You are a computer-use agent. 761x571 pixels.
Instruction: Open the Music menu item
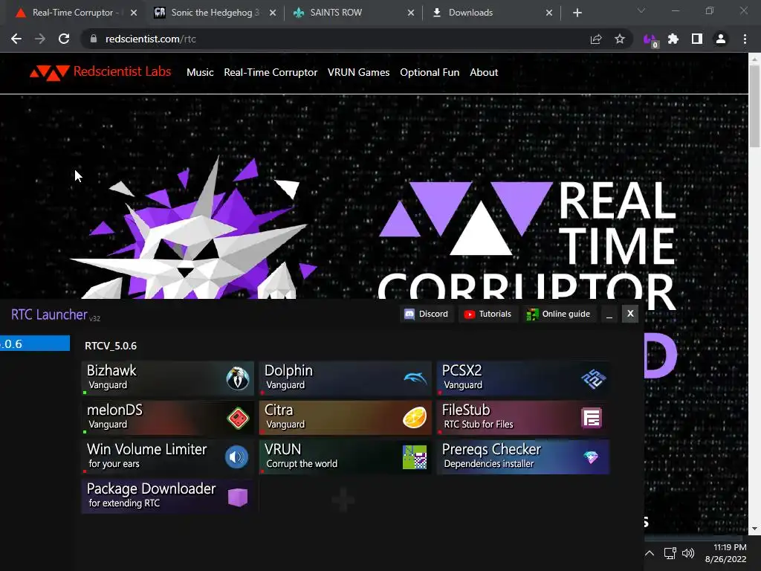click(x=200, y=72)
